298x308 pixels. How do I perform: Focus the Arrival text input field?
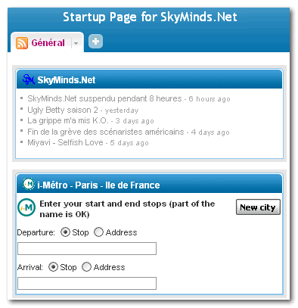tap(87, 283)
